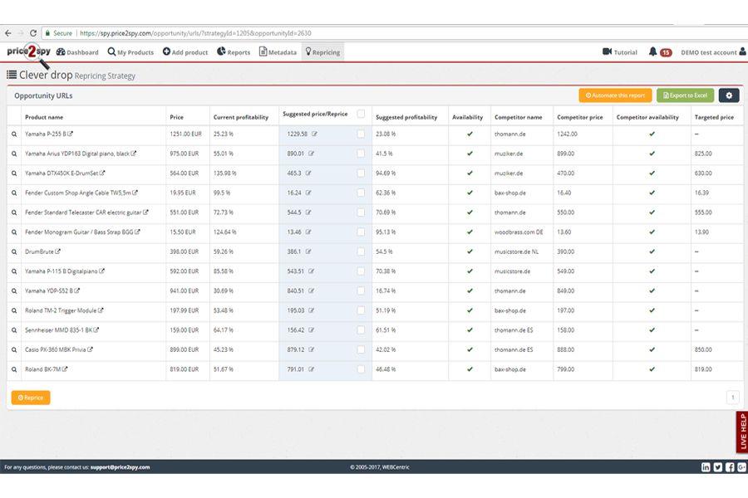This screenshot has width=748, height=498.
Task: Click the gear settings button
Action: (x=729, y=95)
